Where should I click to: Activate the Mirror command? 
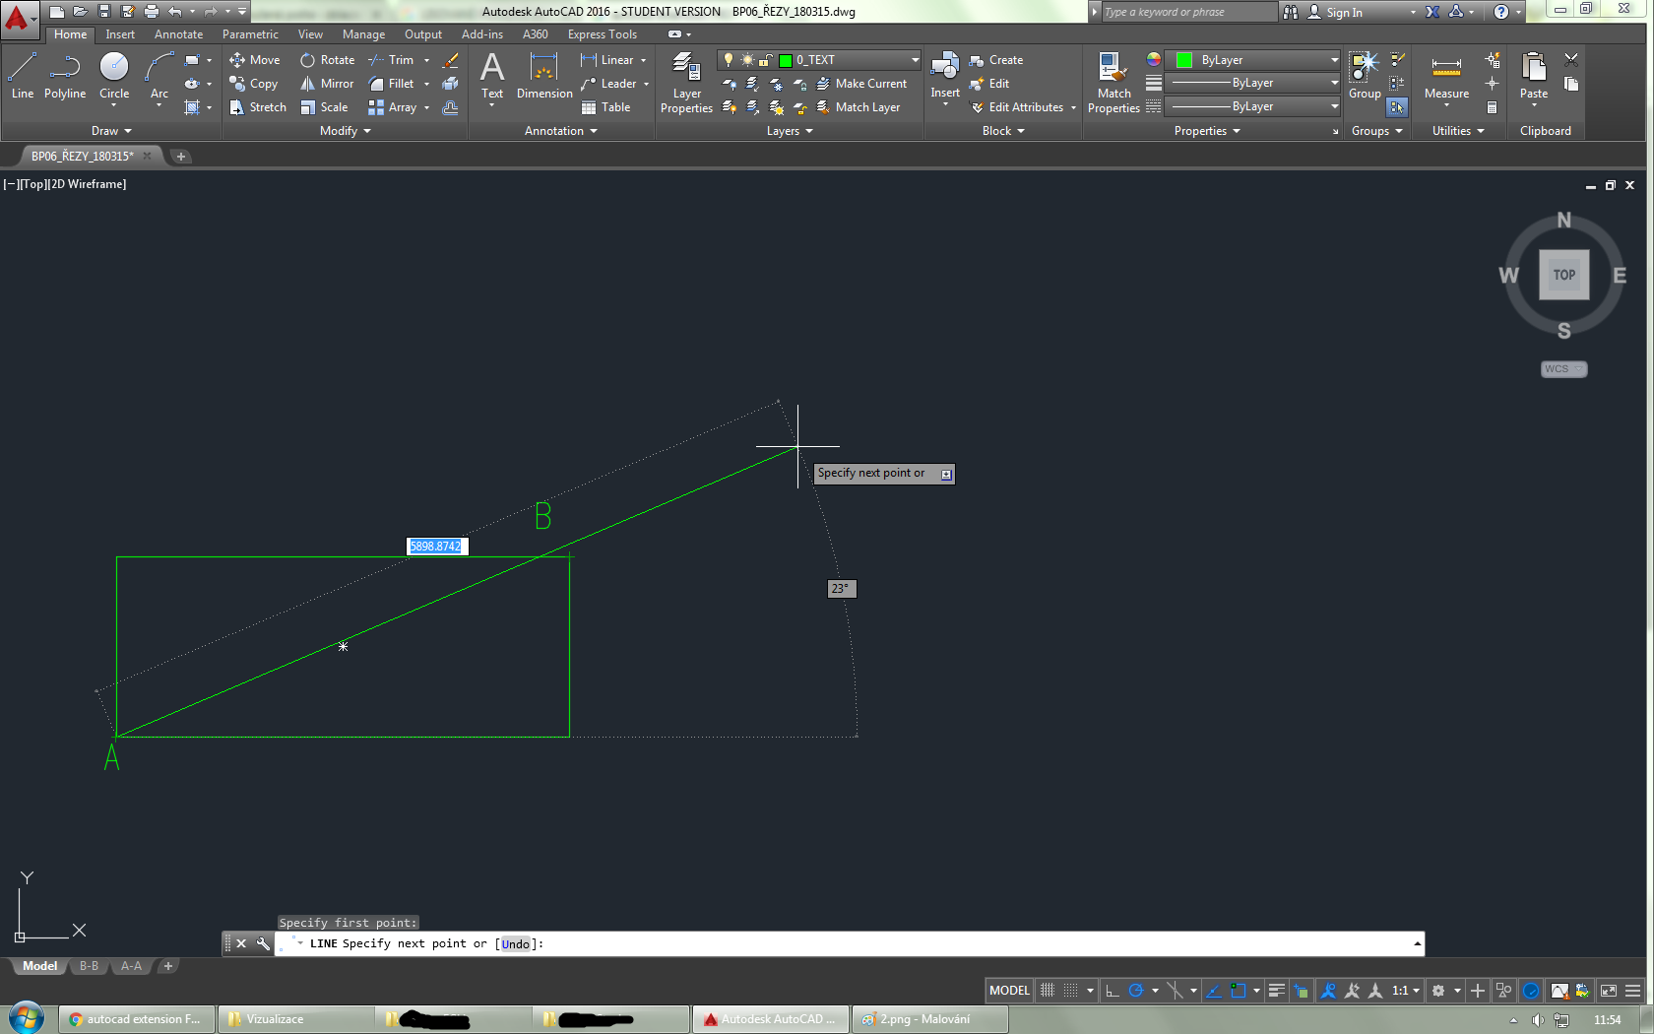[327, 84]
